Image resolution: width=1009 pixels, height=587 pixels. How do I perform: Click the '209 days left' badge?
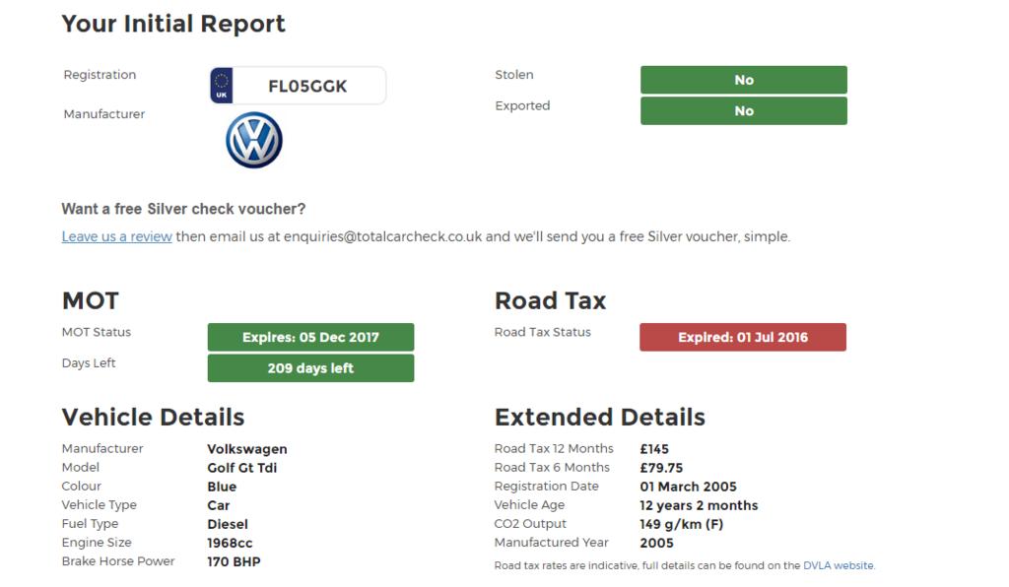(310, 368)
